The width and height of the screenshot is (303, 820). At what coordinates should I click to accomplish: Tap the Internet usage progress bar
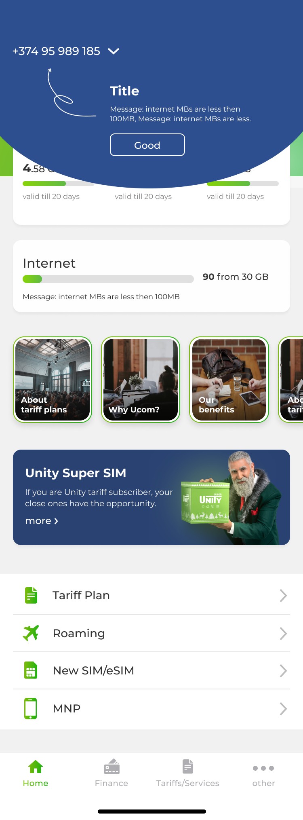(x=108, y=279)
